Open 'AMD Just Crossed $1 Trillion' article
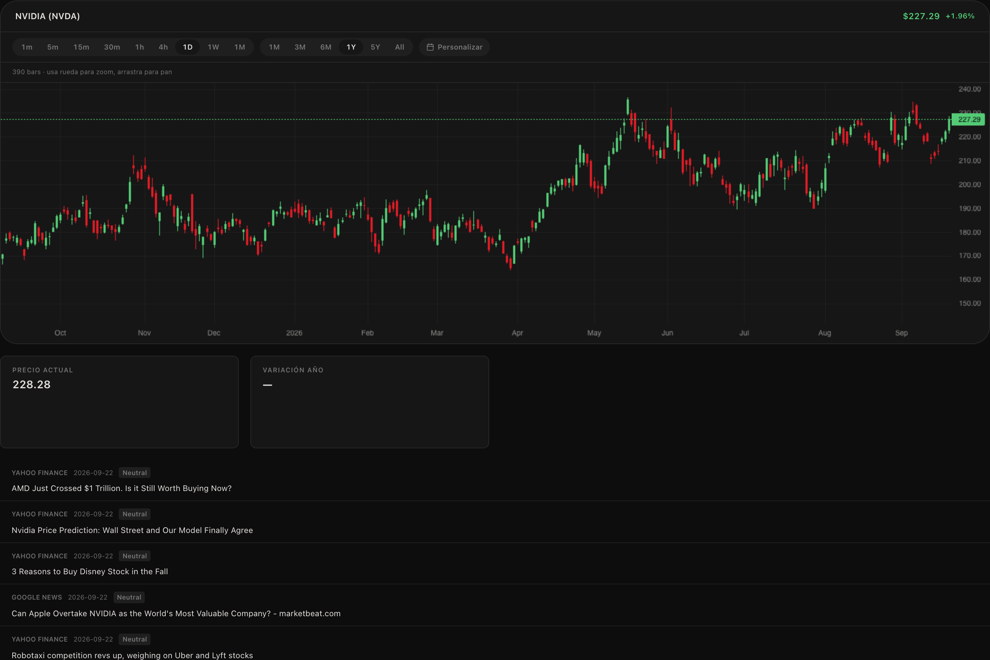 tap(122, 488)
